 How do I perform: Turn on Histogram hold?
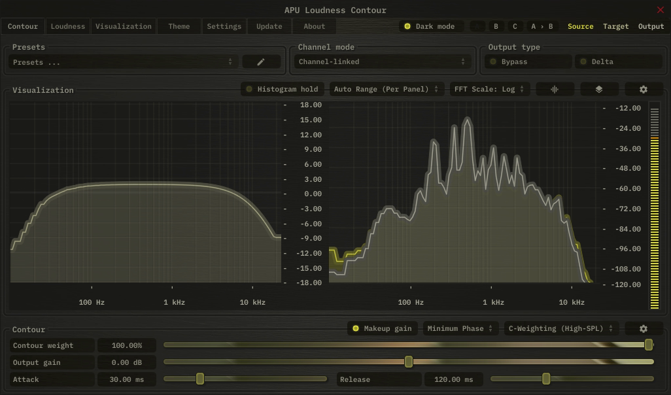(283, 90)
